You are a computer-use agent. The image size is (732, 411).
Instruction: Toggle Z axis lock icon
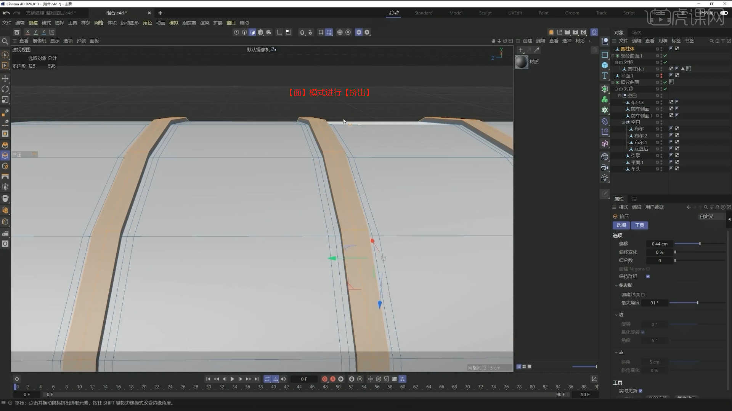point(43,32)
